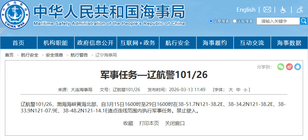The width and height of the screenshot is (308, 140).
Task: Select the 法规搜索 radio button
Action: tap(235, 21)
